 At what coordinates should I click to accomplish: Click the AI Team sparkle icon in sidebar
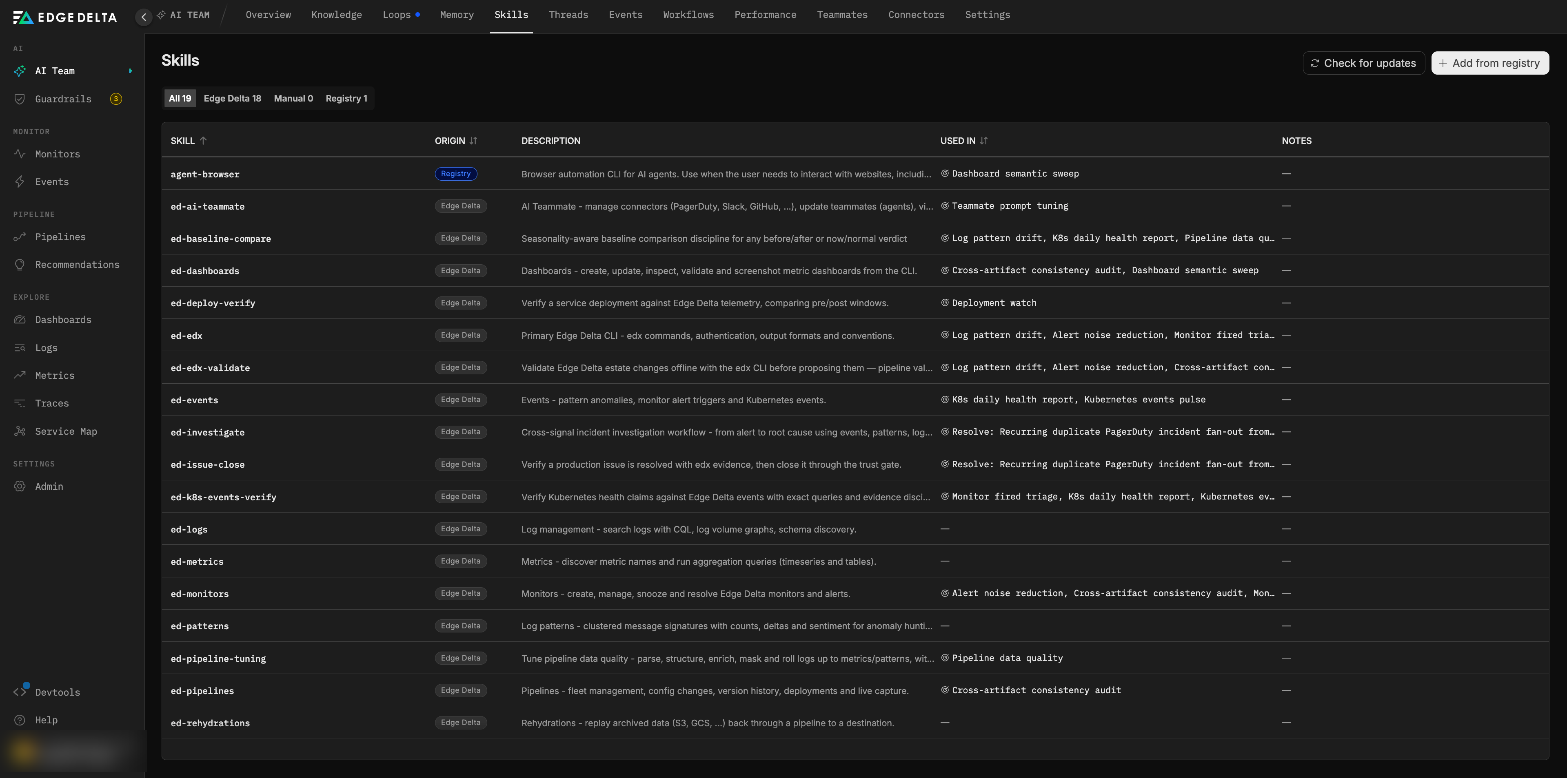[20, 71]
